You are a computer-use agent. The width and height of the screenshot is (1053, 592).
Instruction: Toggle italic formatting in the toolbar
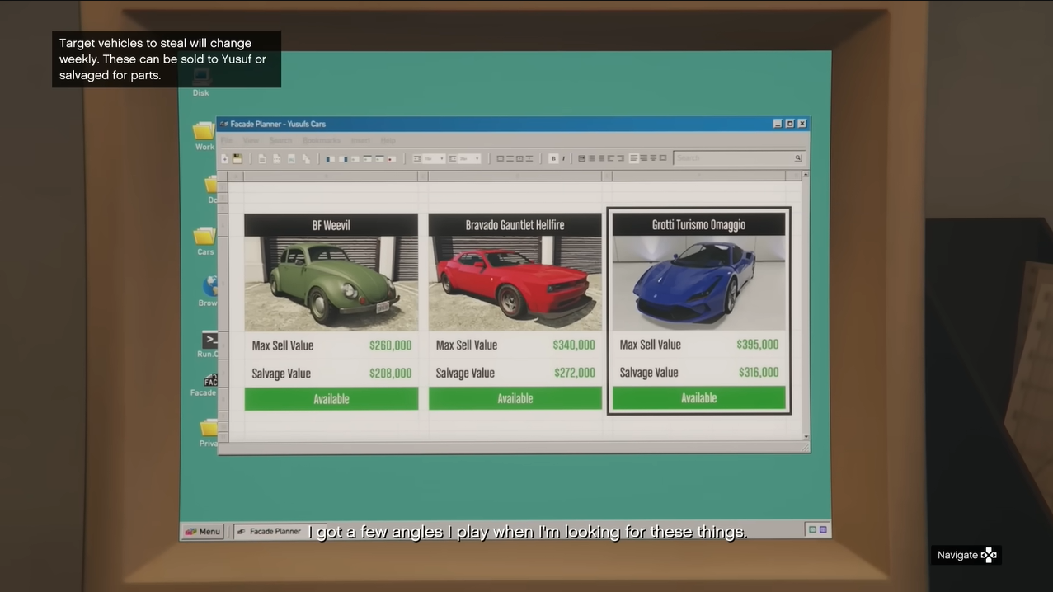tap(565, 158)
